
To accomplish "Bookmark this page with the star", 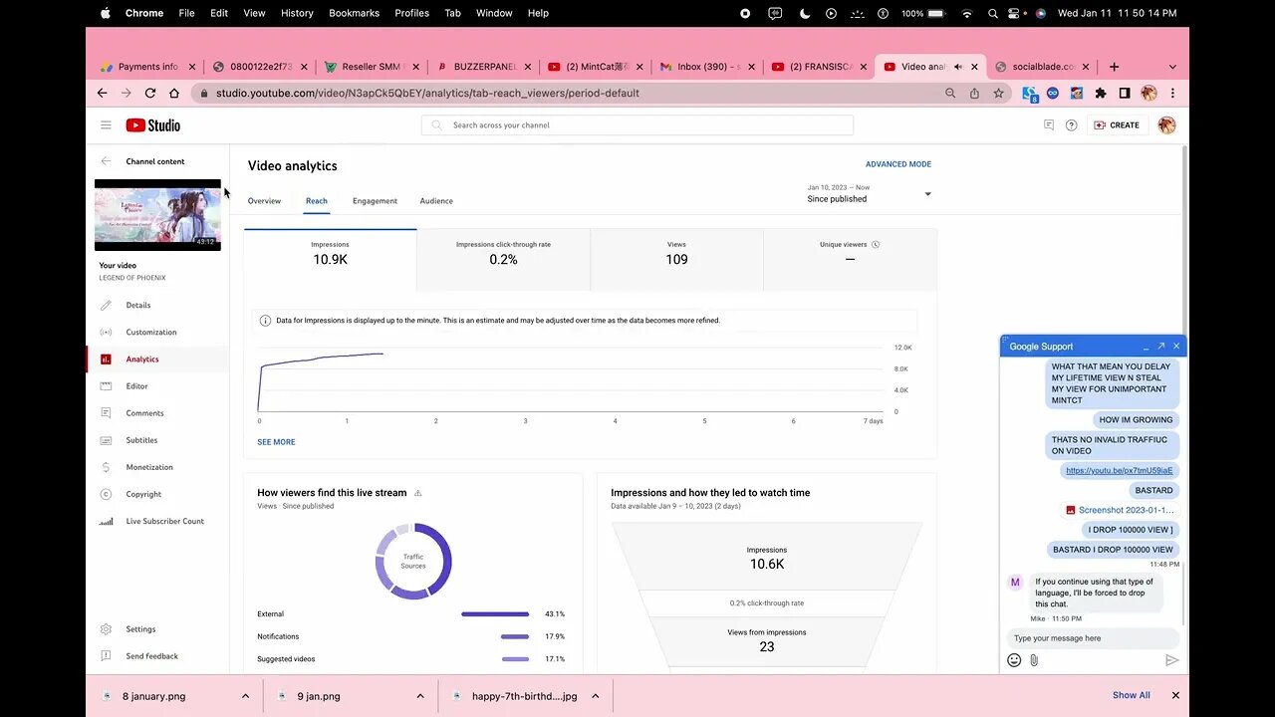I will click(x=998, y=93).
